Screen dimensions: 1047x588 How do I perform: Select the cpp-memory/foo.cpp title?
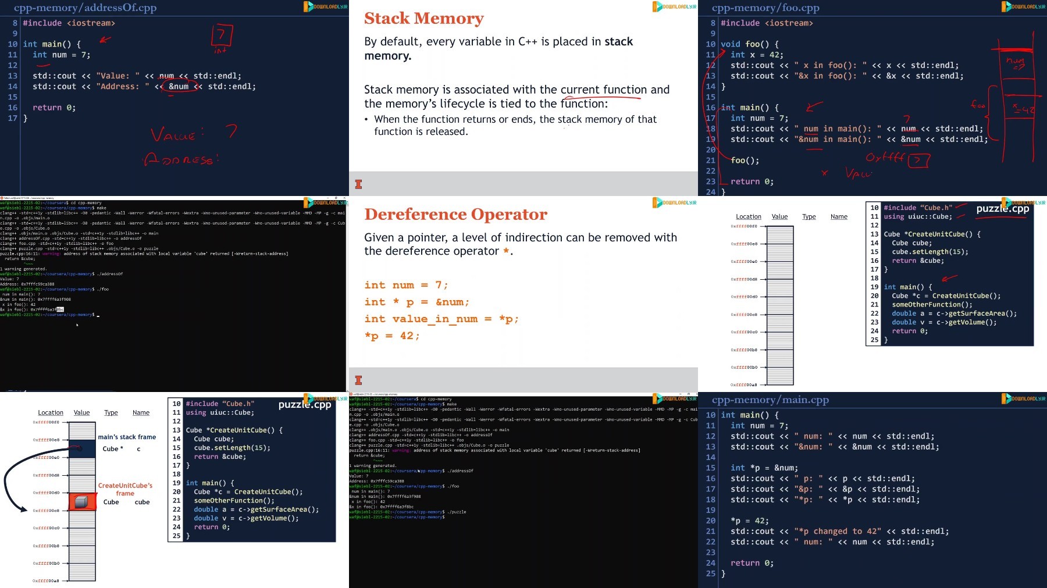[x=765, y=8]
